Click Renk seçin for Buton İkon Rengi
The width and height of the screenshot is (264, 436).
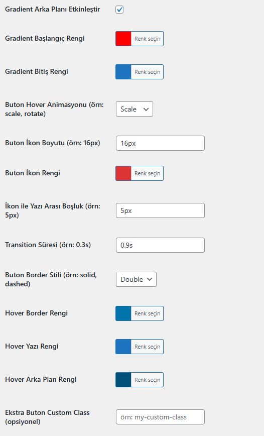(147, 173)
